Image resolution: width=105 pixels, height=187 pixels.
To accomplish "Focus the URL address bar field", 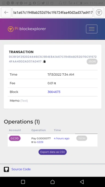I will 52,12.
